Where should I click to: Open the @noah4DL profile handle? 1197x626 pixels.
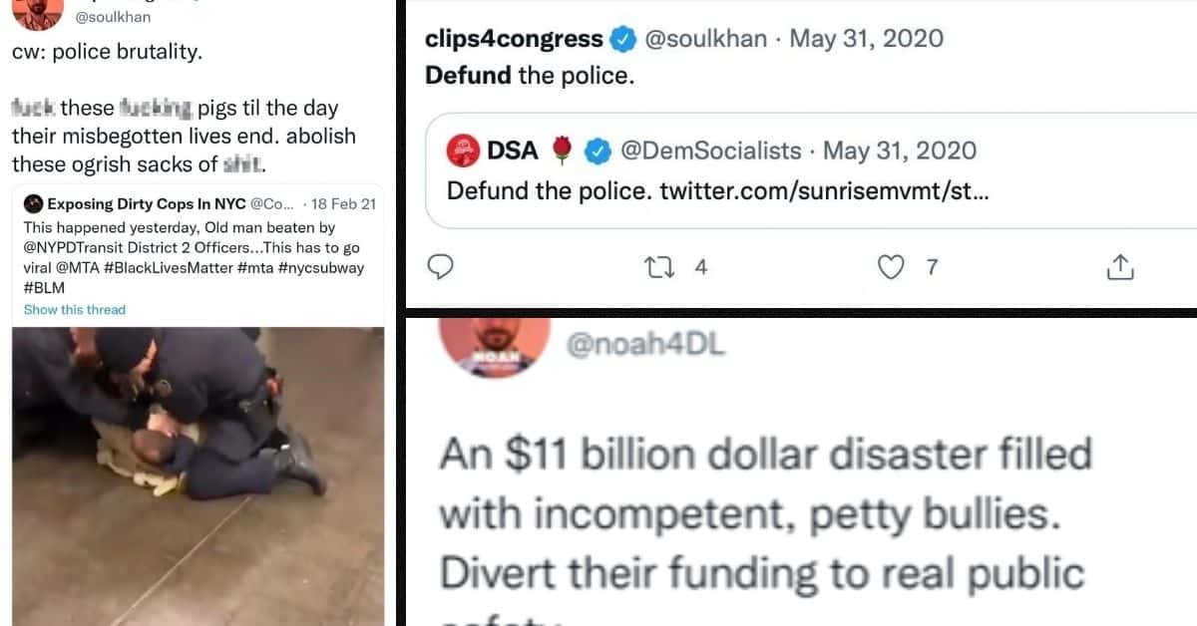click(x=645, y=344)
